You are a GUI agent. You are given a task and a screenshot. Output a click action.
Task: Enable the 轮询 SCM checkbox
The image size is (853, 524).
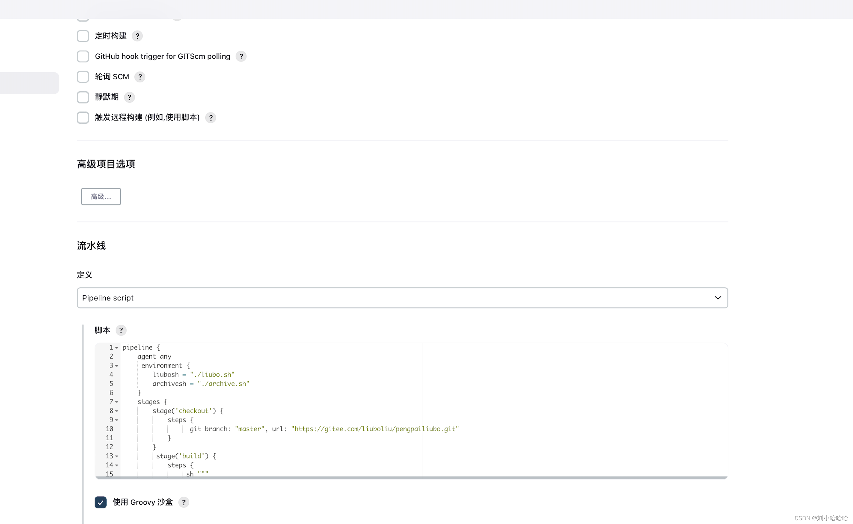point(83,77)
